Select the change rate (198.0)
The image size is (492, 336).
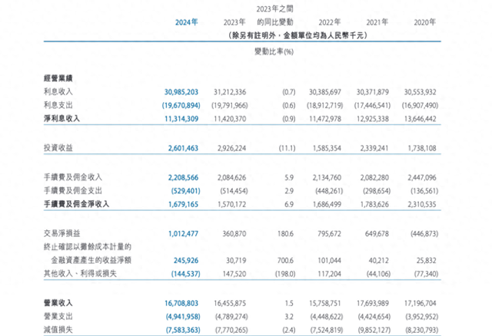285,274
